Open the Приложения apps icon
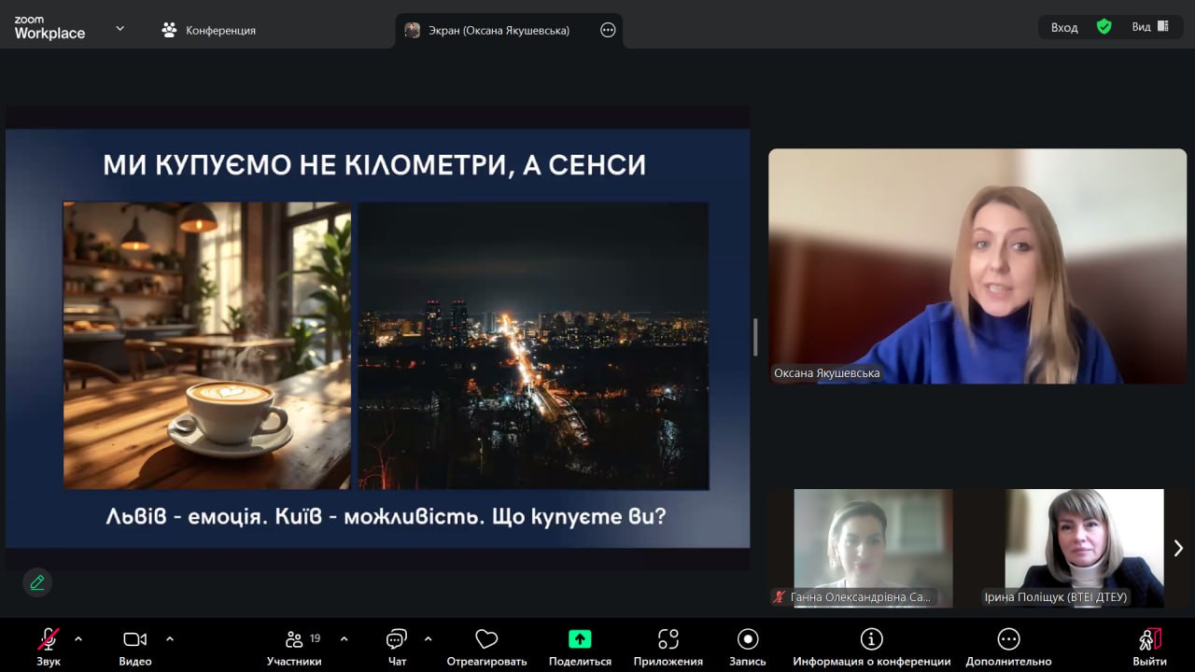 pyautogui.click(x=668, y=640)
